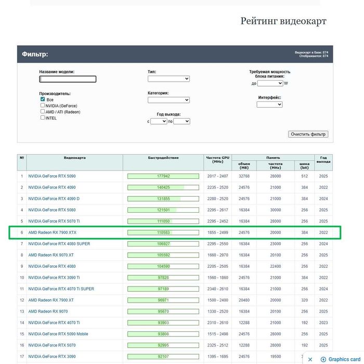Click the performance bar showing 177942
This screenshot has height=364, width=364.
tap(163, 176)
